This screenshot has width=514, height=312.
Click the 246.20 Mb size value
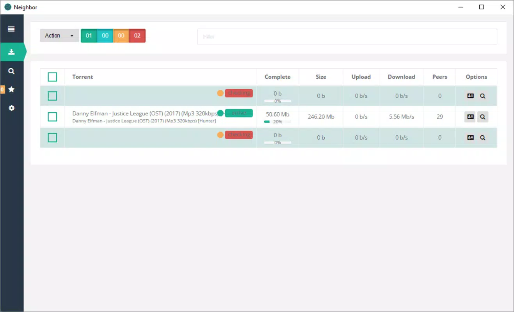[321, 117]
